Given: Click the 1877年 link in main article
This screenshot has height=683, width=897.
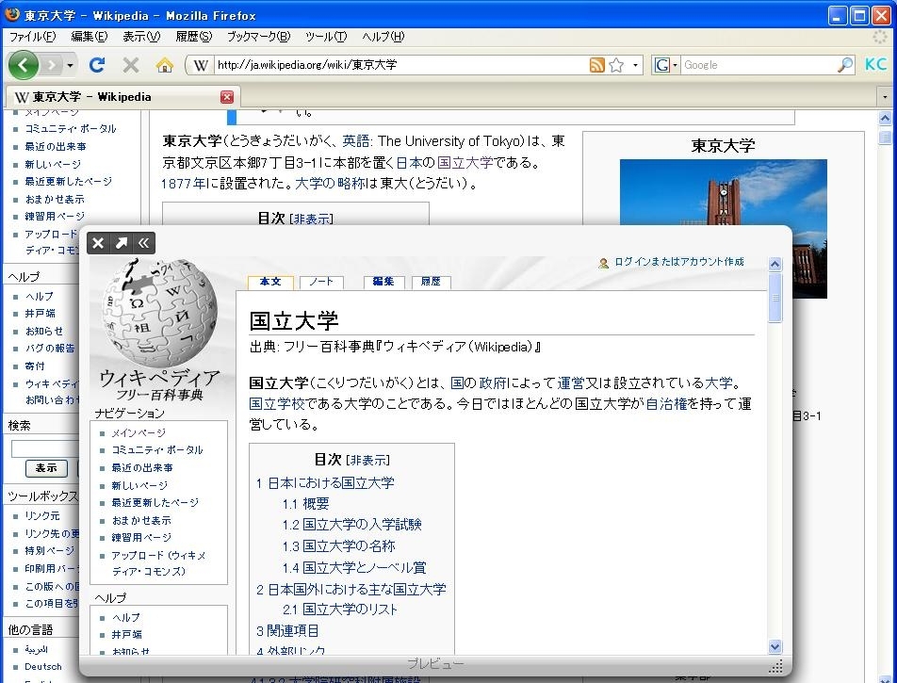Looking at the screenshot, I should pos(183,185).
